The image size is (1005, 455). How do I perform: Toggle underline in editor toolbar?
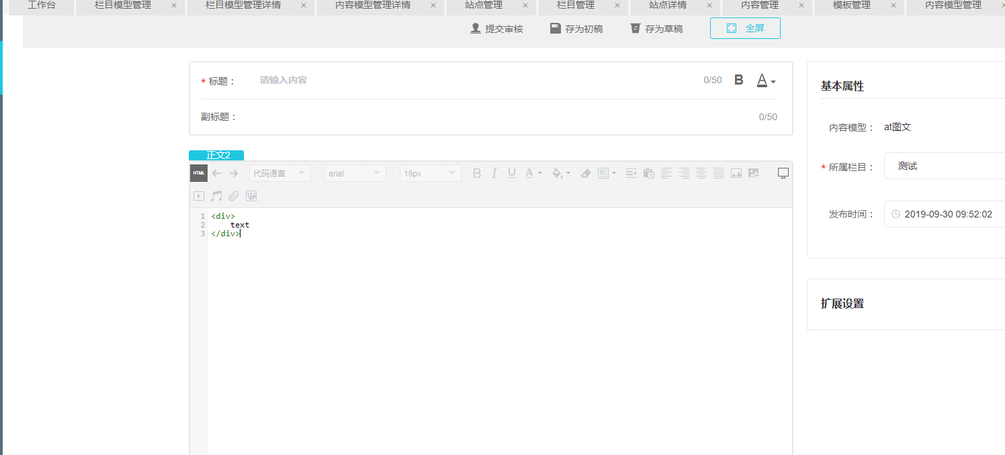pos(512,173)
